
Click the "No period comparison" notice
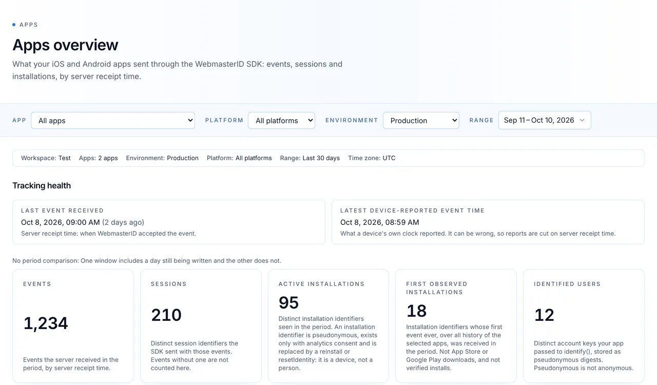[147, 261]
